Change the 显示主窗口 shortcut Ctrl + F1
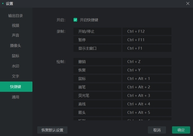The width and height of the screenshot is (193, 136). pyautogui.click(x=146, y=49)
